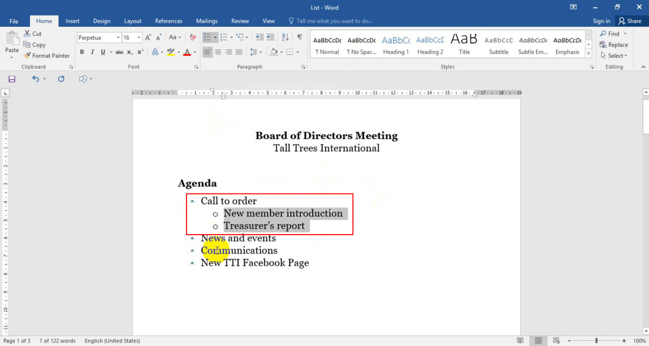
Task: Open the font name dropdown showing Perpetua
Action: pyautogui.click(x=118, y=38)
